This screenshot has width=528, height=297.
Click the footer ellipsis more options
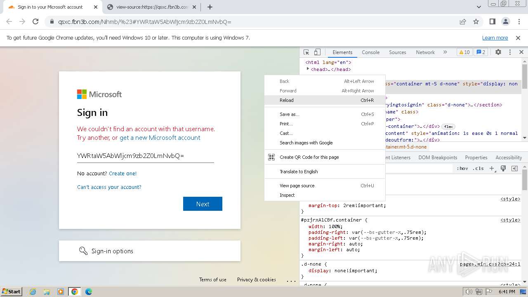(291, 280)
